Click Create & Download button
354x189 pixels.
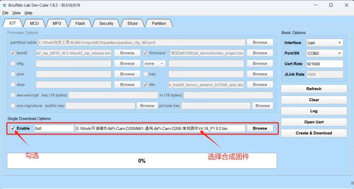pyautogui.click(x=314, y=133)
